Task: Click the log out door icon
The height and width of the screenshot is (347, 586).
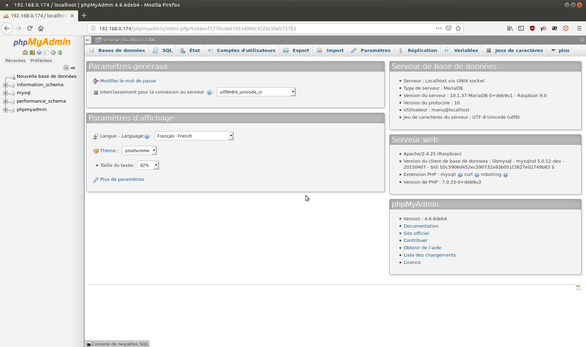Action: [x=32, y=53]
